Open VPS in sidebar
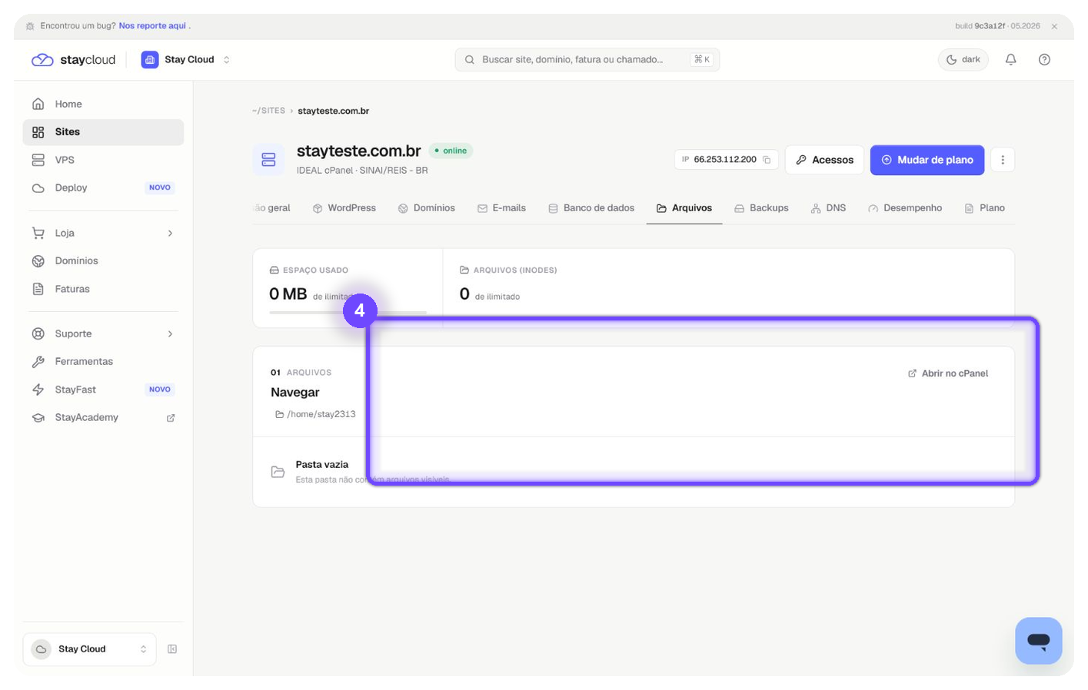The width and height of the screenshot is (1088, 690). coord(103,160)
